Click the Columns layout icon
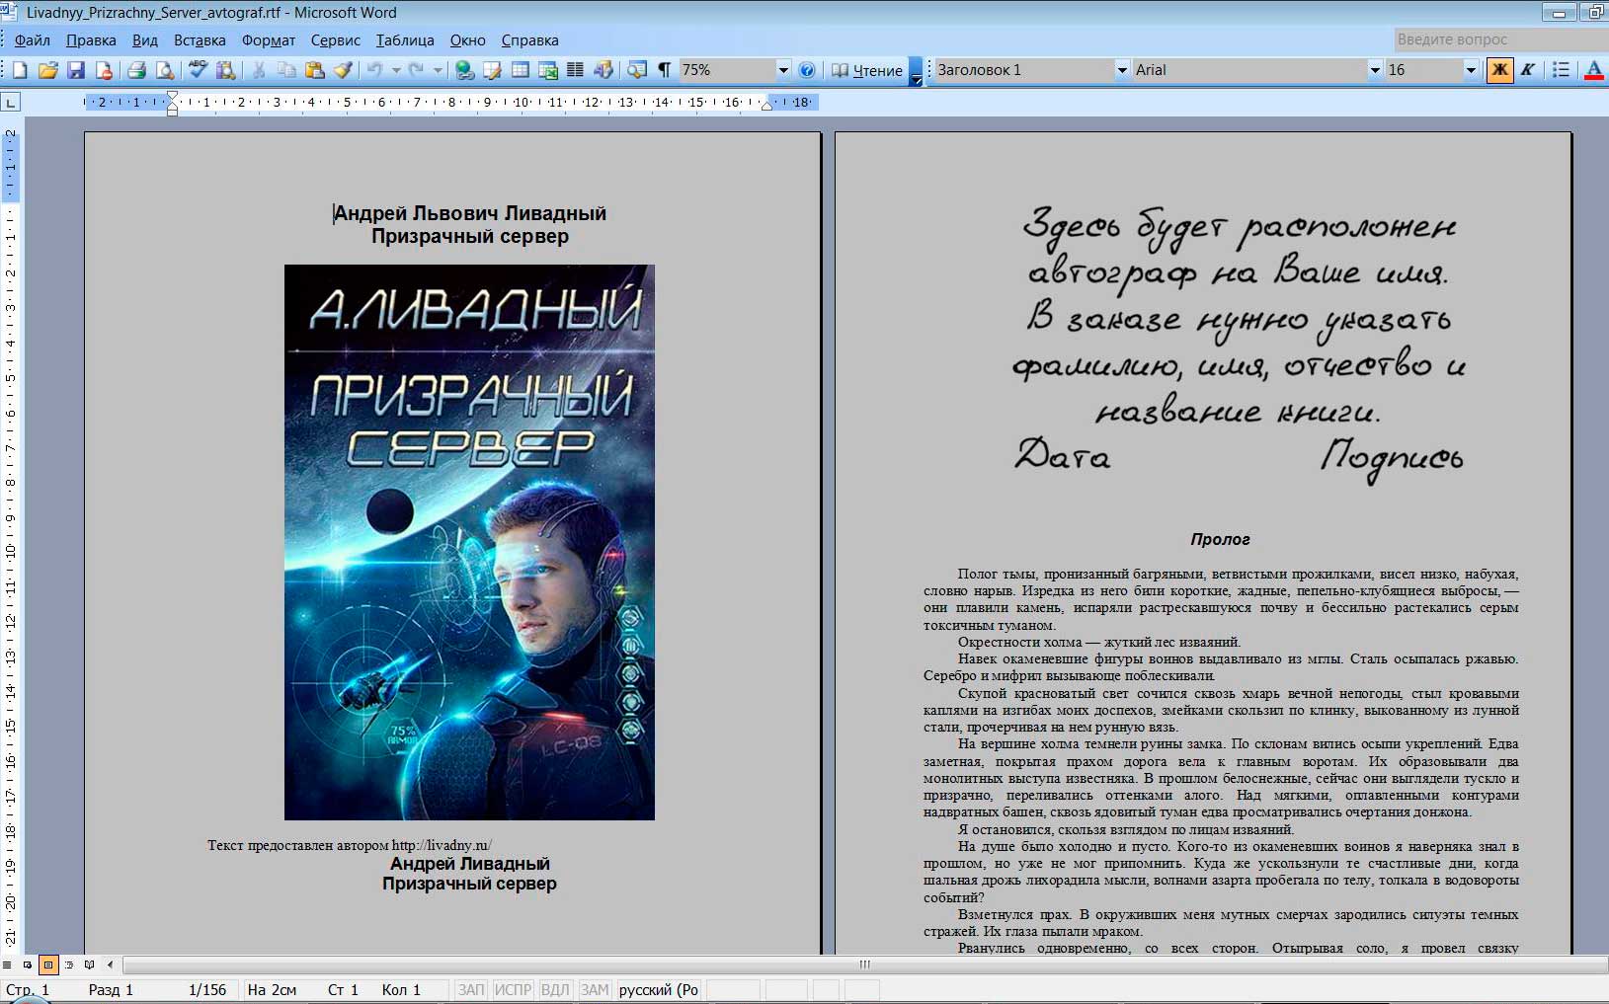1609x1004 pixels. pyautogui.click(x=575, y=70)
